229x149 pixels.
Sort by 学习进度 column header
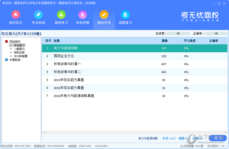pyautogui.click(x=190, y=41)
